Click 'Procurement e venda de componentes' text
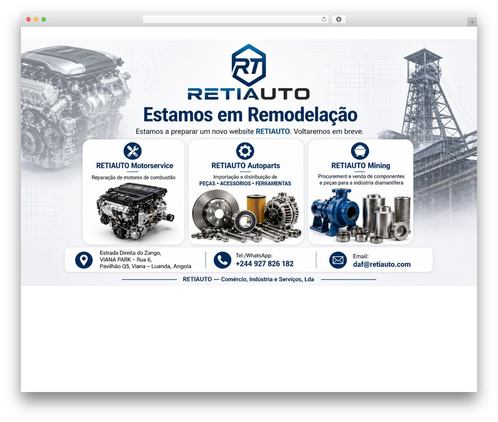498x422 pixels. coord(361,176)
